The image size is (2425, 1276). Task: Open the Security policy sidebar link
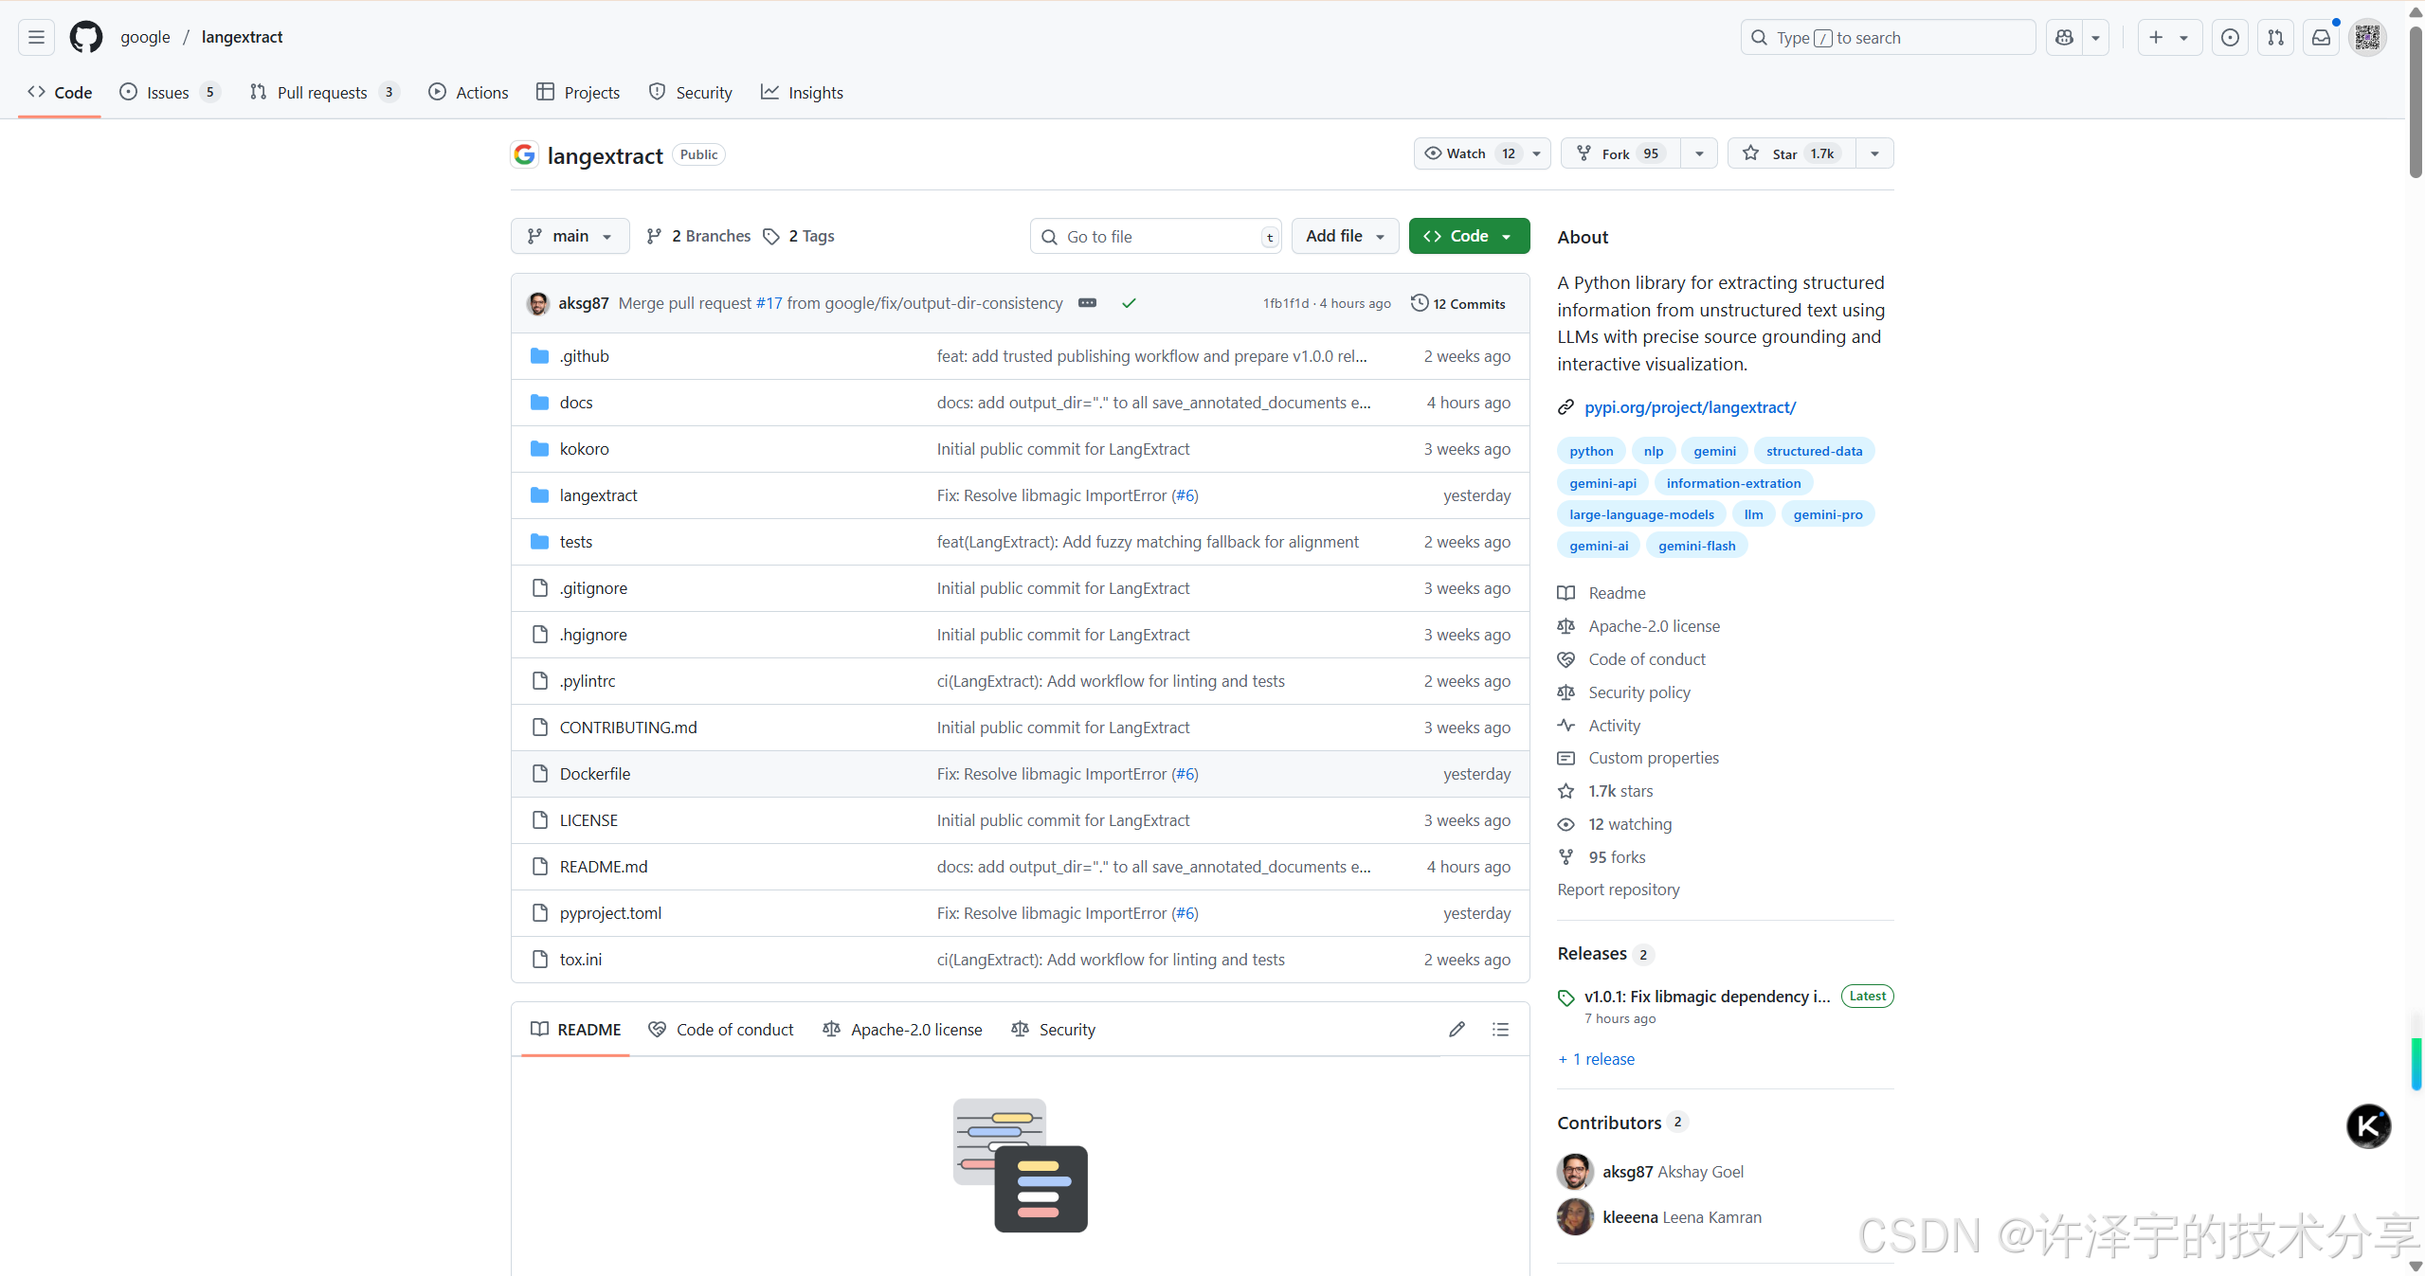coord(1638,692)
